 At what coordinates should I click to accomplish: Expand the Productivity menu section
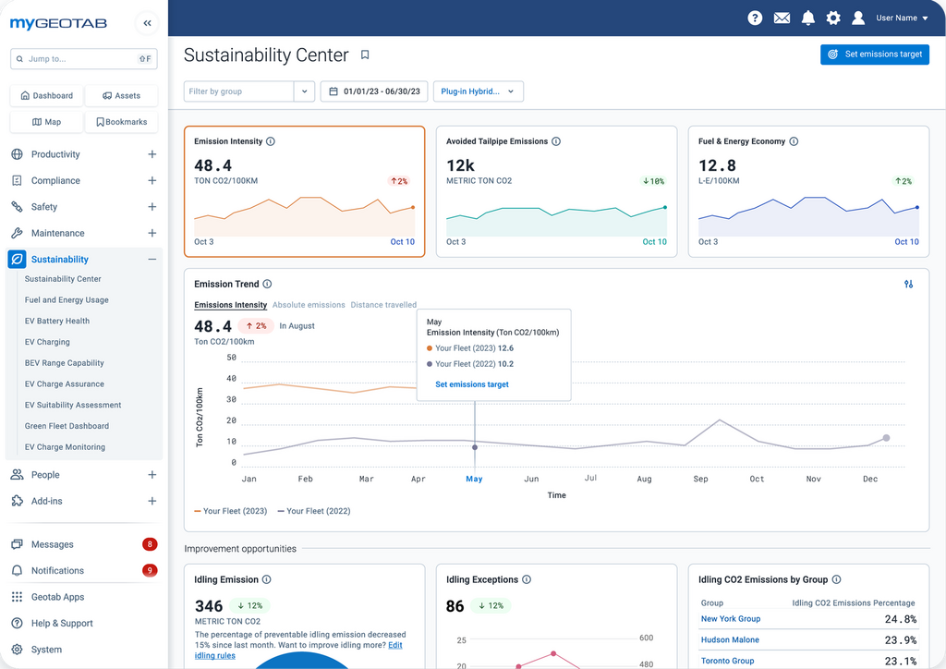pyautogui.click(x=152, y=154)
